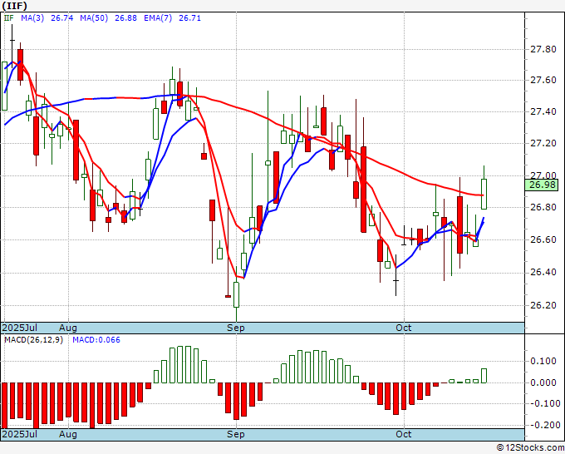This screenshot has height=454, width=565.
Task: Click the Oct label on MACD axis
Action: pos(404,434)
